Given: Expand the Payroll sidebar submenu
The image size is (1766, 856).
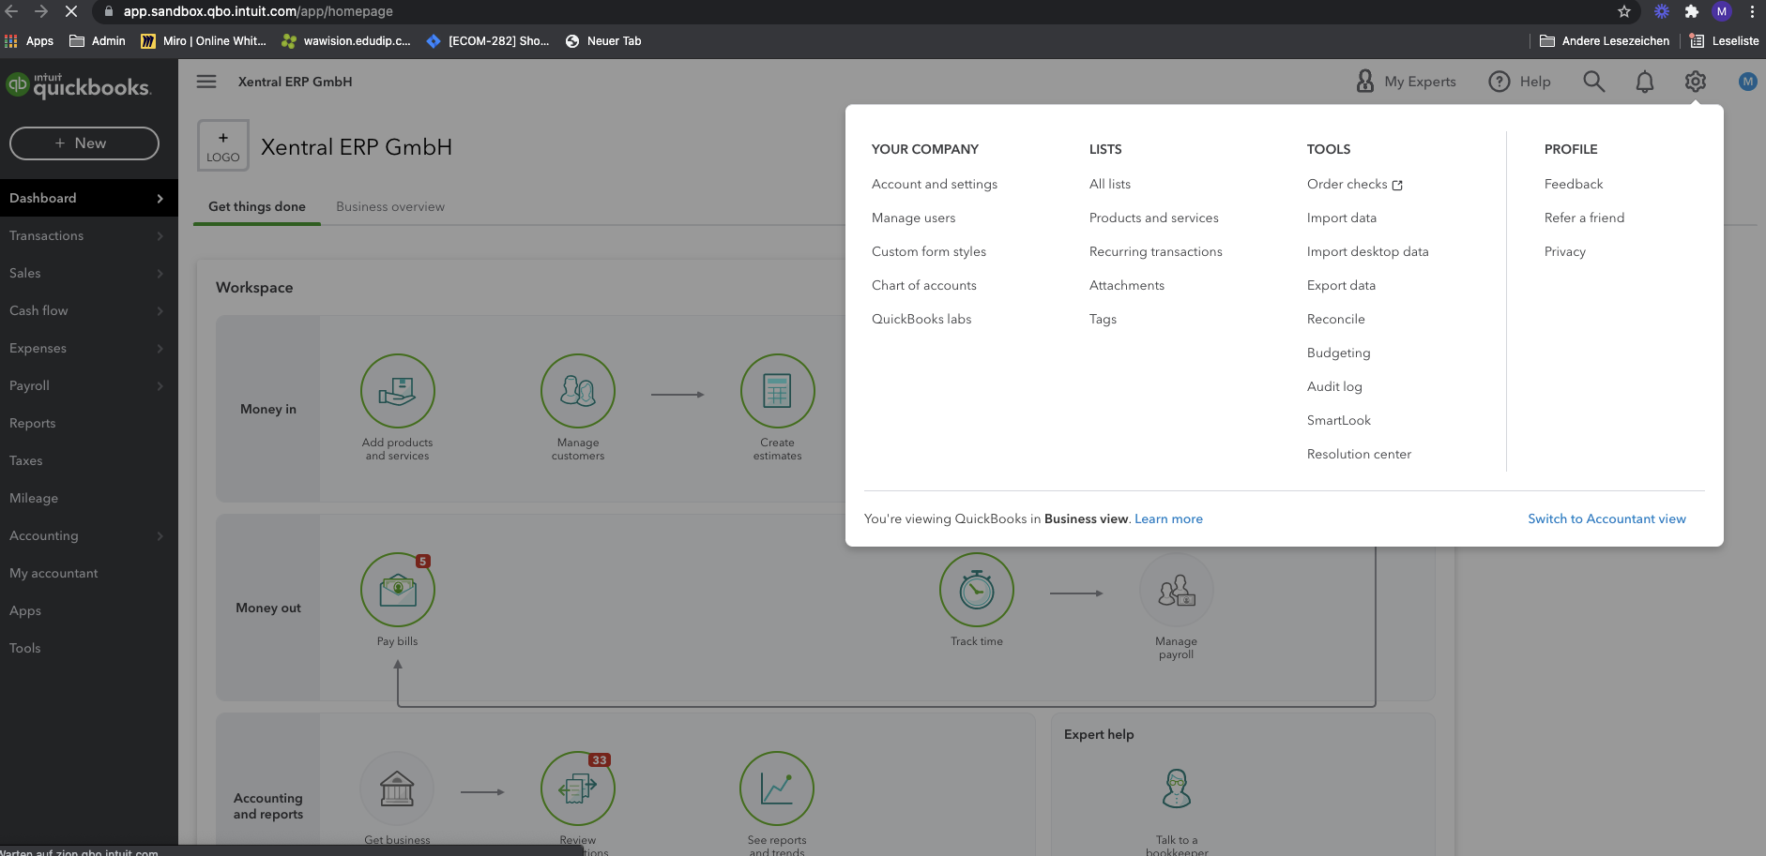Looking at the screenshot, I should (160, 385).
